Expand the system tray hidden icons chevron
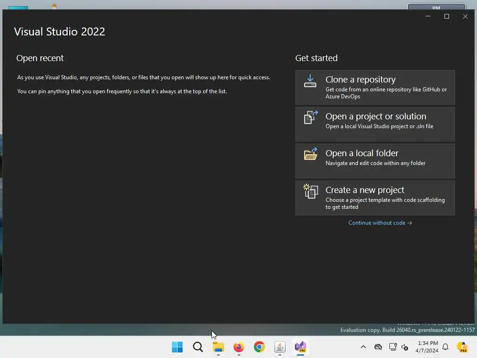477x358 pixels. coord(363,347)
